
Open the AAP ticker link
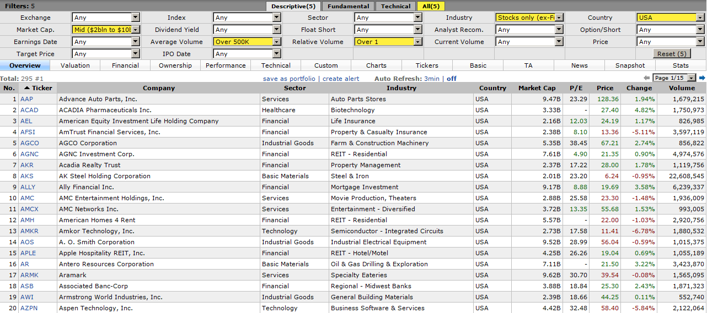(26, 99)
